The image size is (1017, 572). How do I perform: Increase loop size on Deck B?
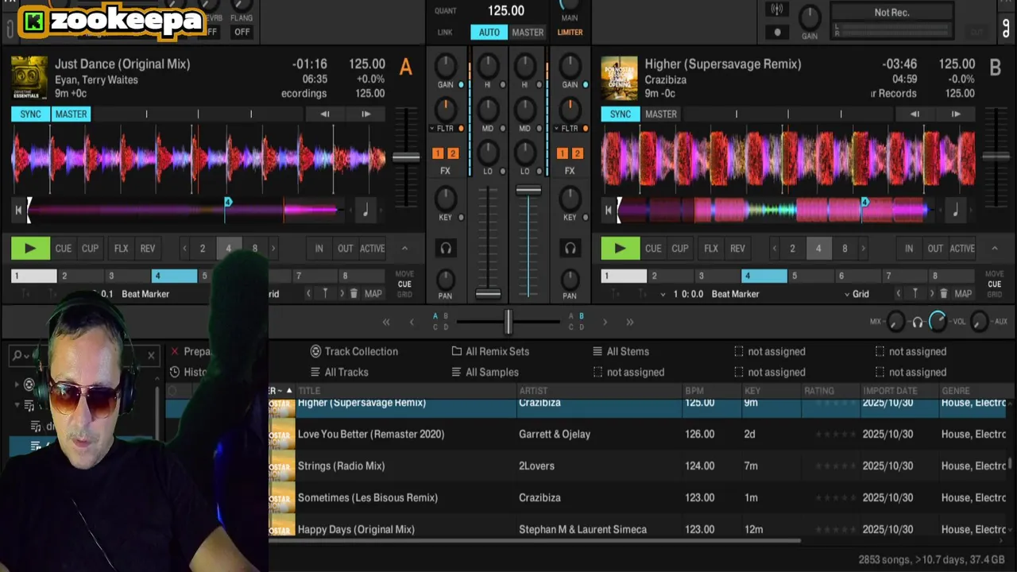click(x=863, y=249)
